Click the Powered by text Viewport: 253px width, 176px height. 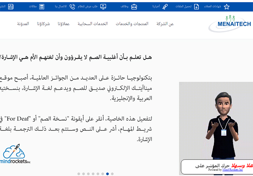point(215,170)
